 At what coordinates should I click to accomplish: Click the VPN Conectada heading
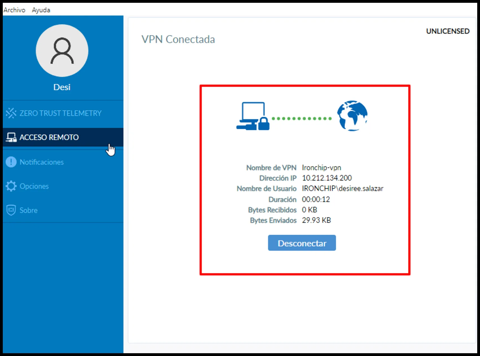178,39
